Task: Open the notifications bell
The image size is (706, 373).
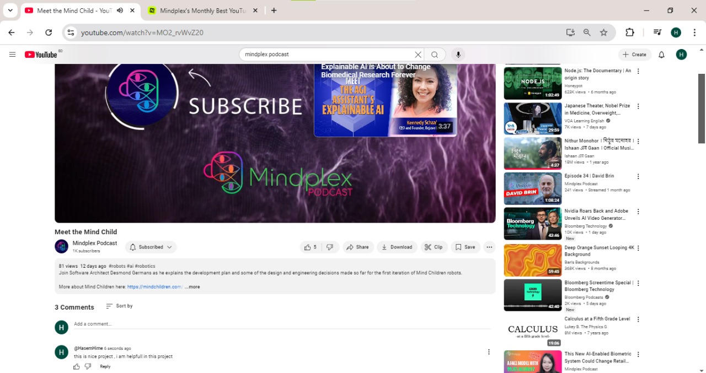Action: (661, 55)
